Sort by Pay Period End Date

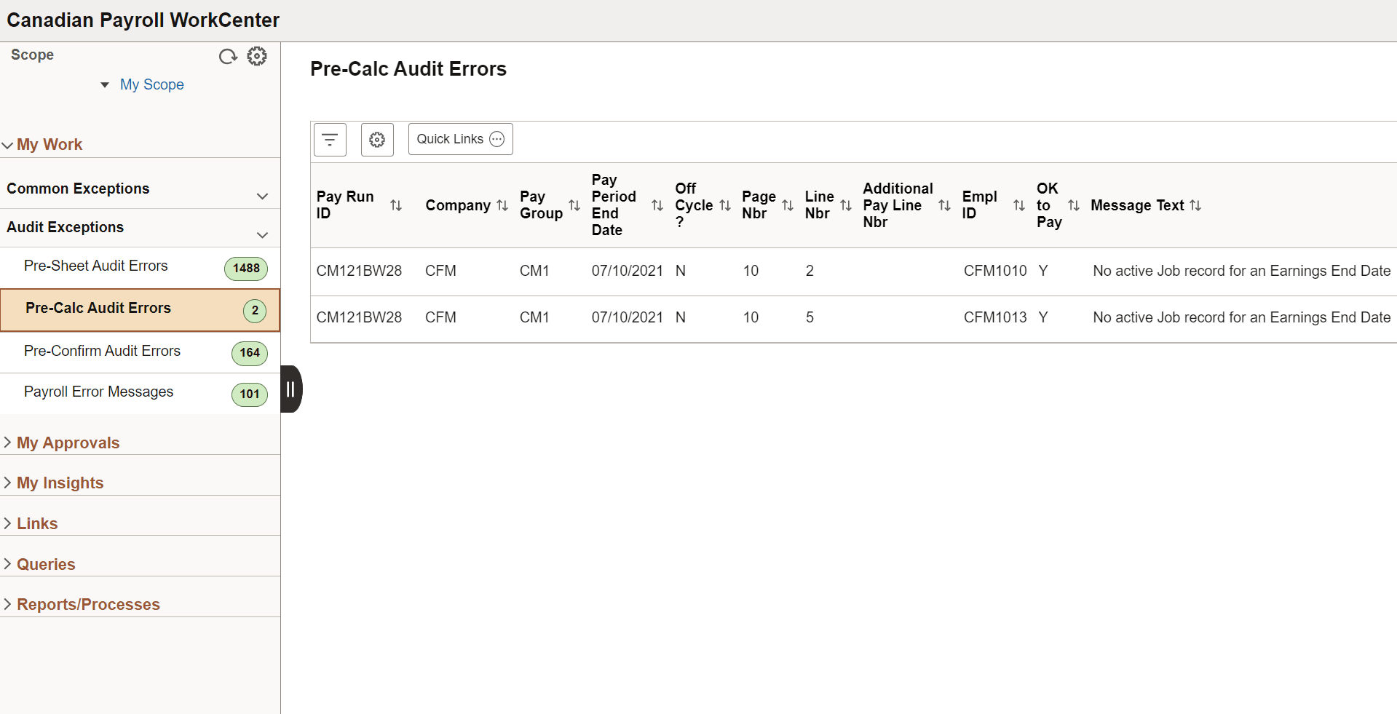click(x=657, y=205)
